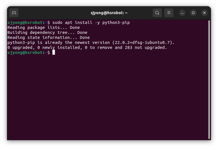The image size is (218, 148).
Task: Click the vertical scrollbar of the terminal
Action: pyautogui.click(x=209, y=80)
